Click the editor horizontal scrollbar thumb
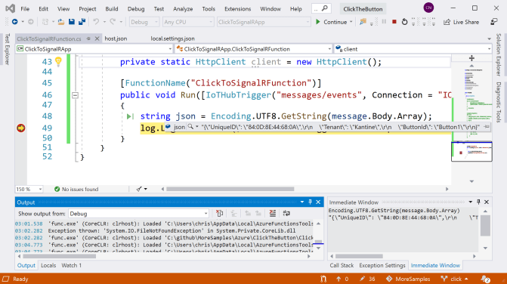The image size is (507, 284). click(230, 189)
